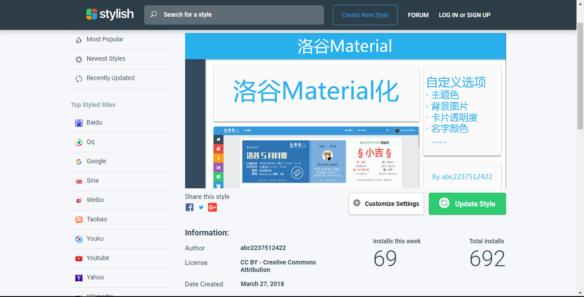
Task: Click author name abc2237512422
Action: [x=263, y=248]
